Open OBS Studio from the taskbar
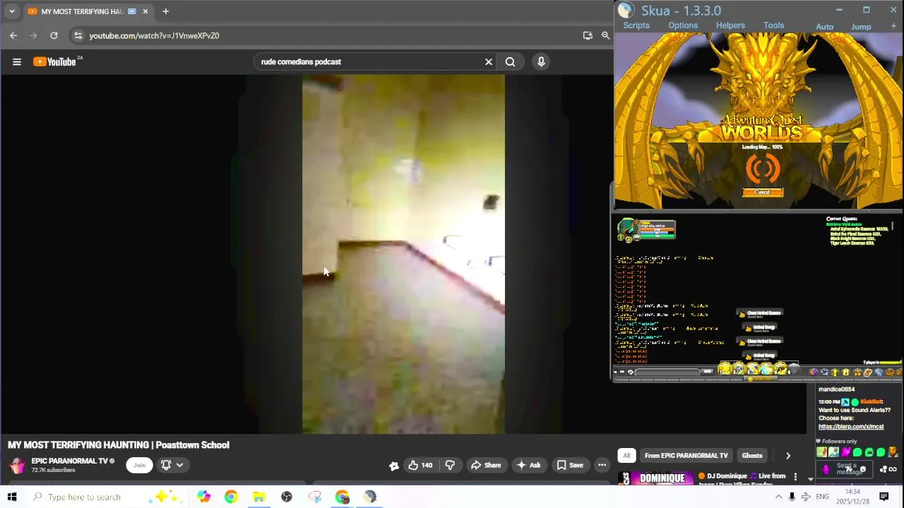 point(287,497)
